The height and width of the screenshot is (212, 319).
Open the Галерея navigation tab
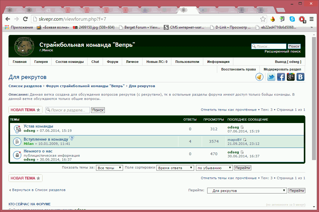41,62
